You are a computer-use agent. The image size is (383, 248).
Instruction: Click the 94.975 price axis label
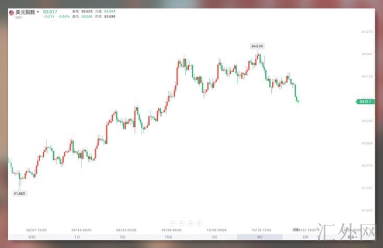(367, 32)
